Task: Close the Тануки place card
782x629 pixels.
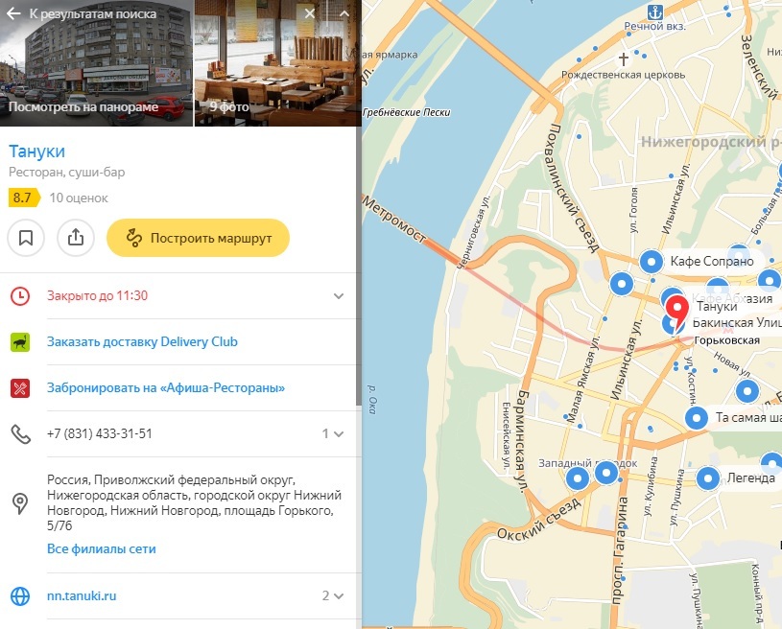Action: pos(310,13)
